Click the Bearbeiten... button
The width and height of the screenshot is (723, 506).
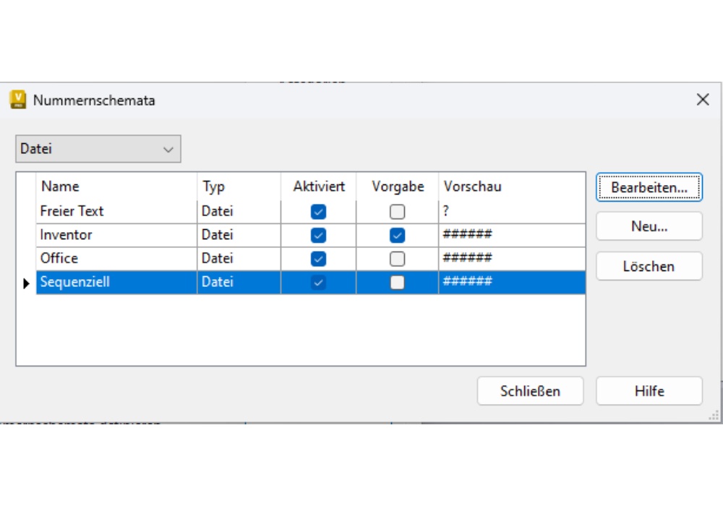[649, 187]
